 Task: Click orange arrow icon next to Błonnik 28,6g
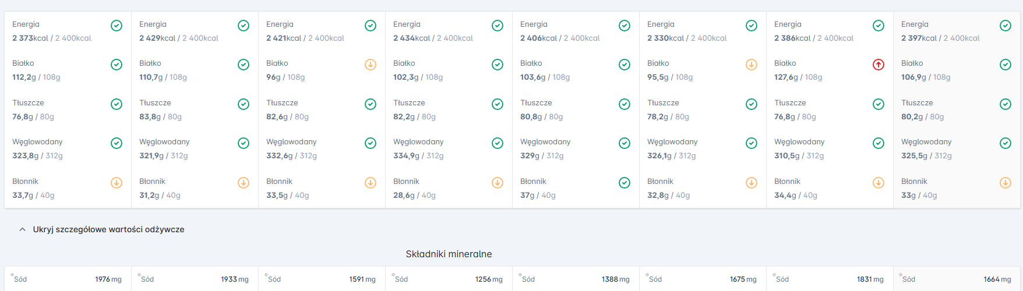(x=498, y=183)
